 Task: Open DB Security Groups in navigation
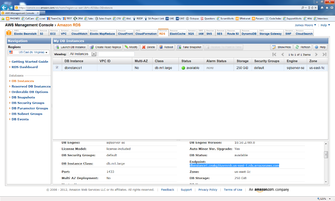point(28,103)
